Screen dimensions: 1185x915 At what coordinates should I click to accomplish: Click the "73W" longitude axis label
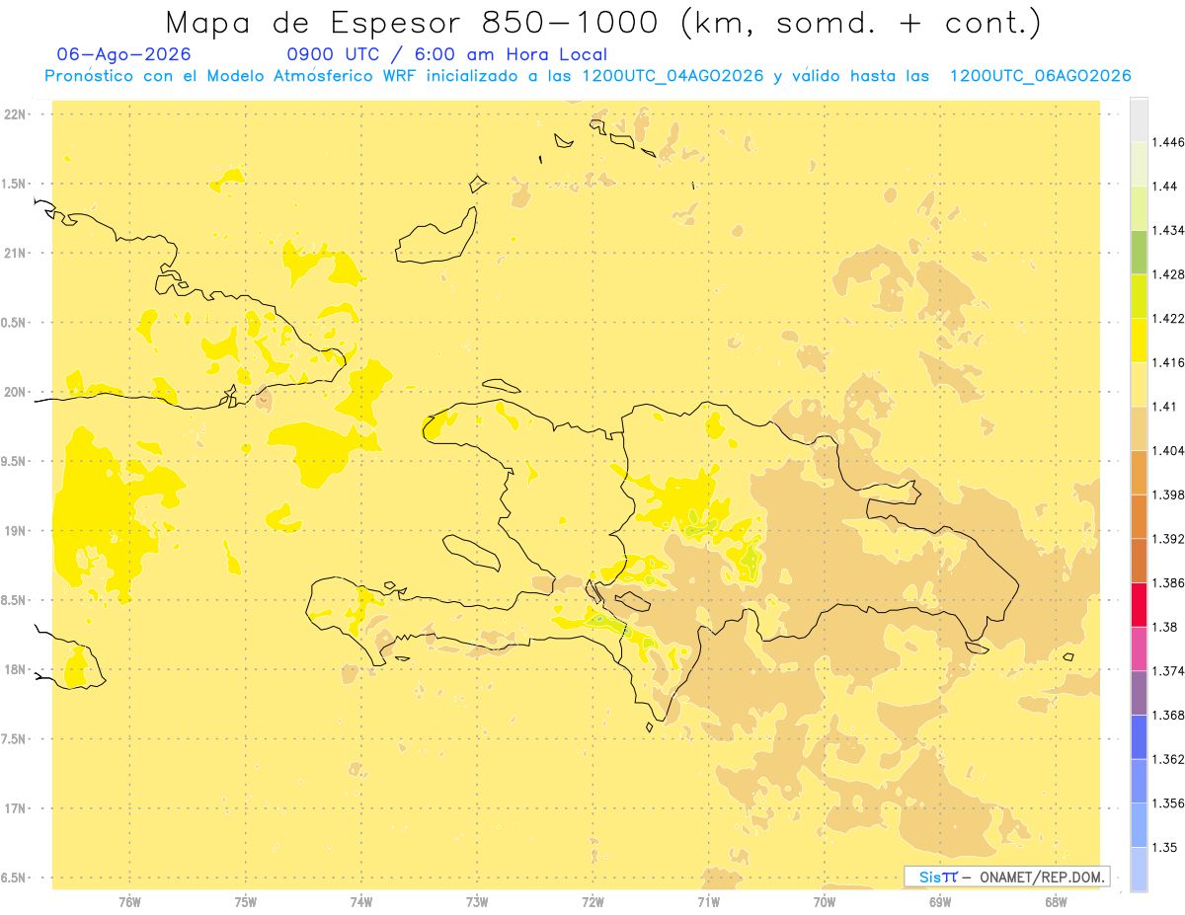(x=477, y=901)
